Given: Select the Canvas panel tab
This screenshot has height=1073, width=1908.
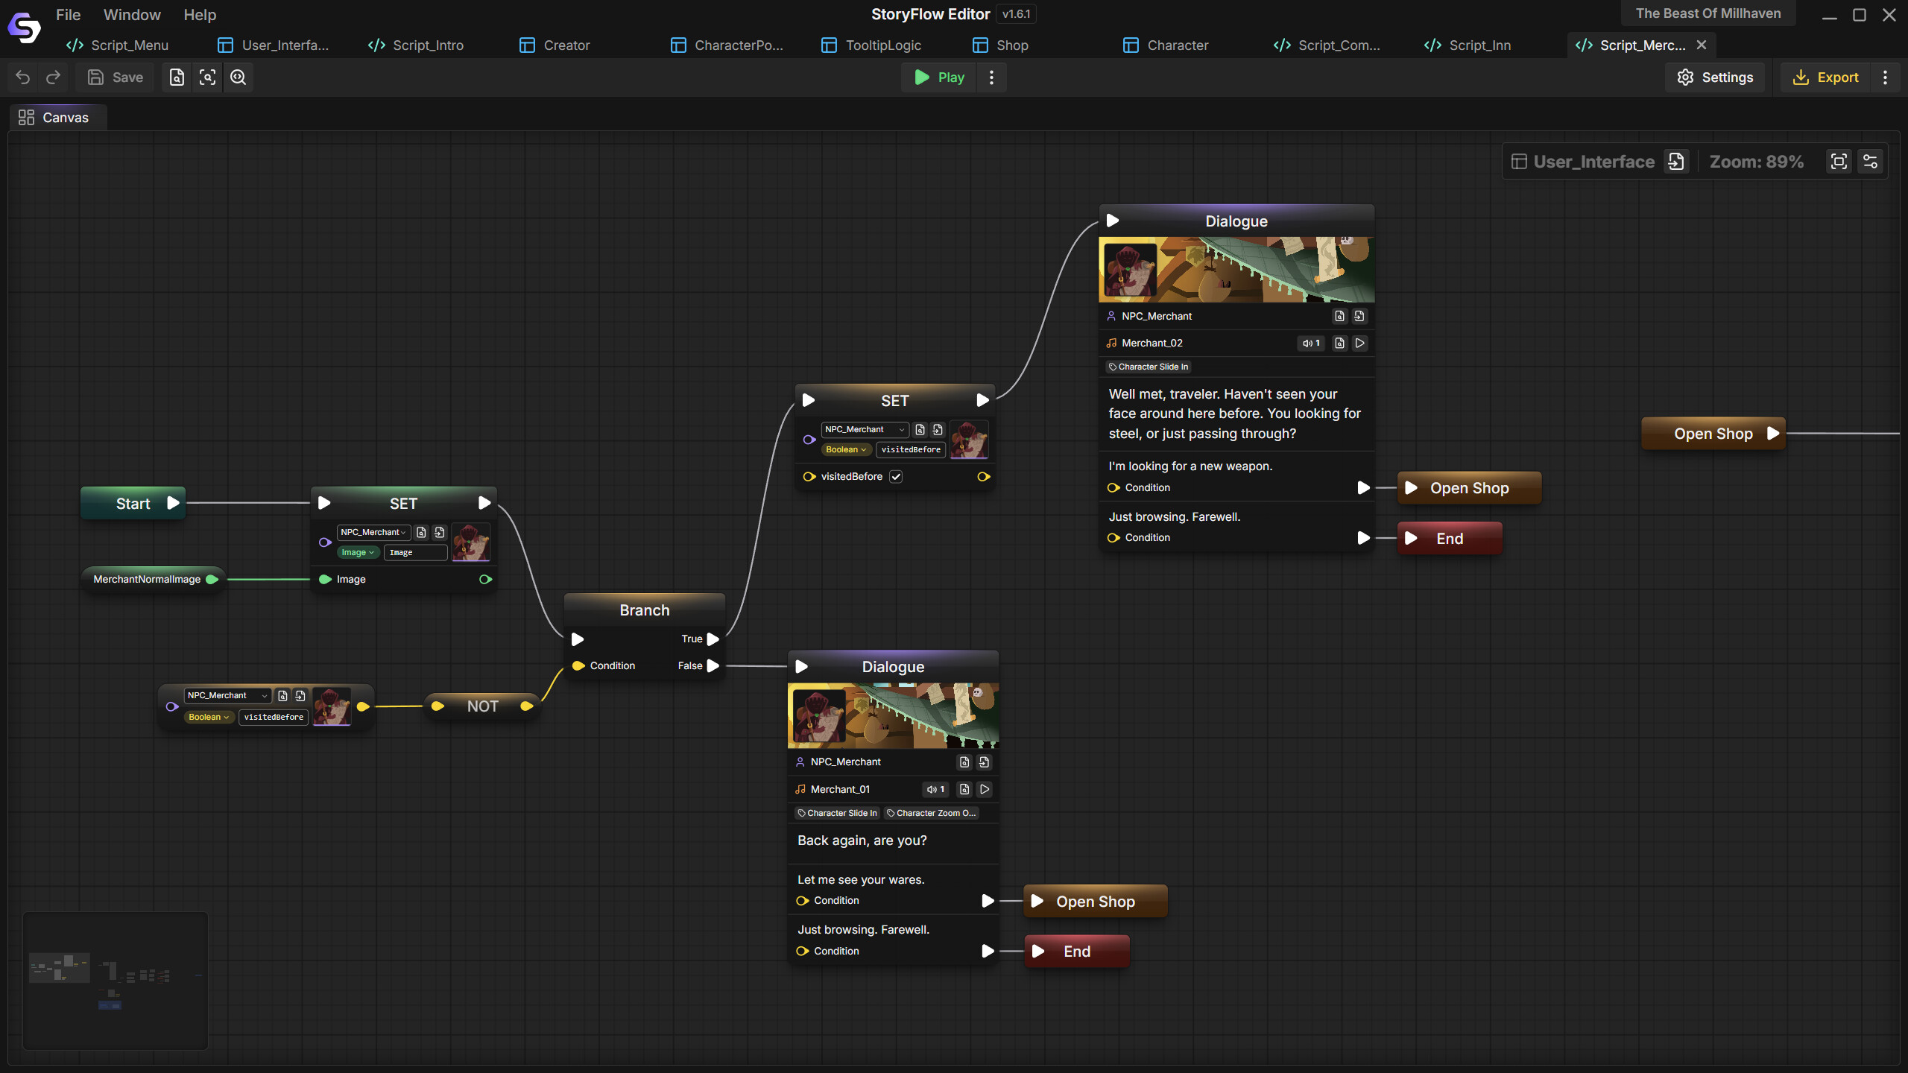Looking at the screenshot, I should (57, 117).
